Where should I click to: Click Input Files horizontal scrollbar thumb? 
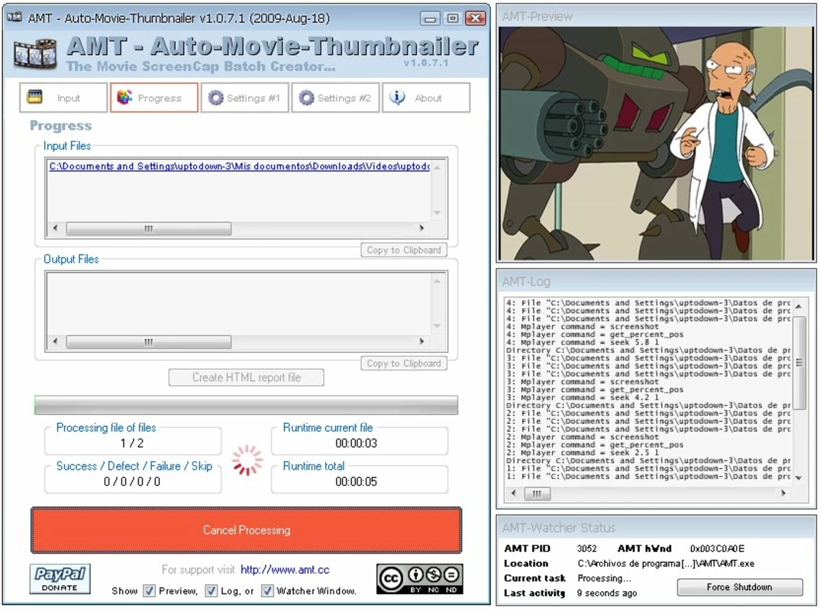pyautogui.click(x=149, y=228)
